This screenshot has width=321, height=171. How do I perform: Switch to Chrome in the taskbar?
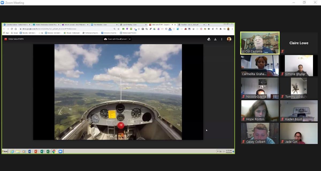[54, 151]
